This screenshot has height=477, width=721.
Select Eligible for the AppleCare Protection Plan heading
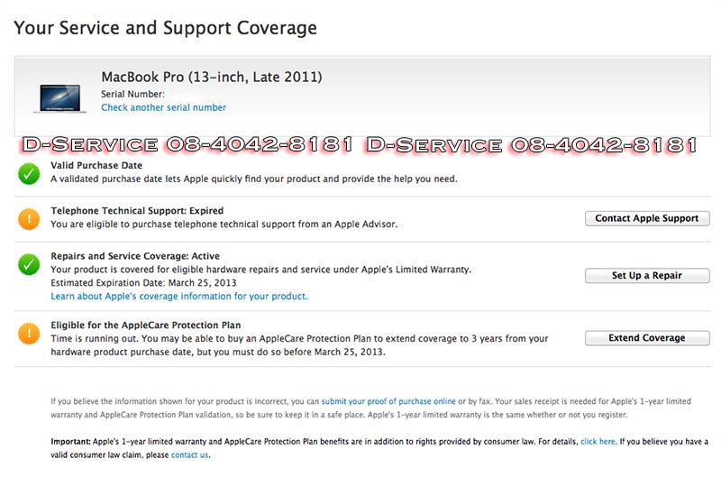(145, 325)
